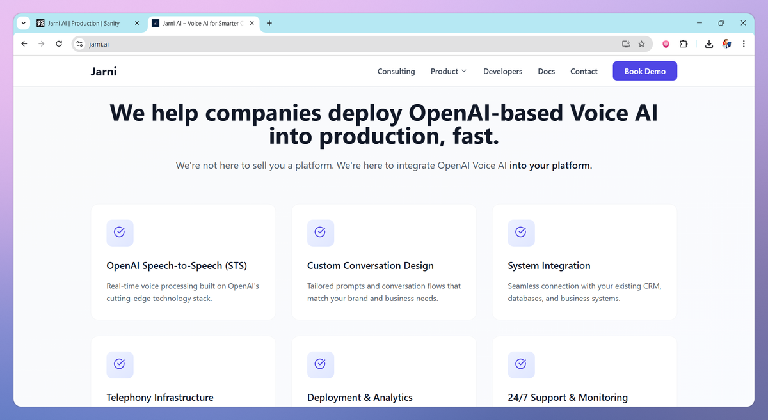
Task: Click the Deployment & Analytics check icon
Action: [x=321, y=364]
